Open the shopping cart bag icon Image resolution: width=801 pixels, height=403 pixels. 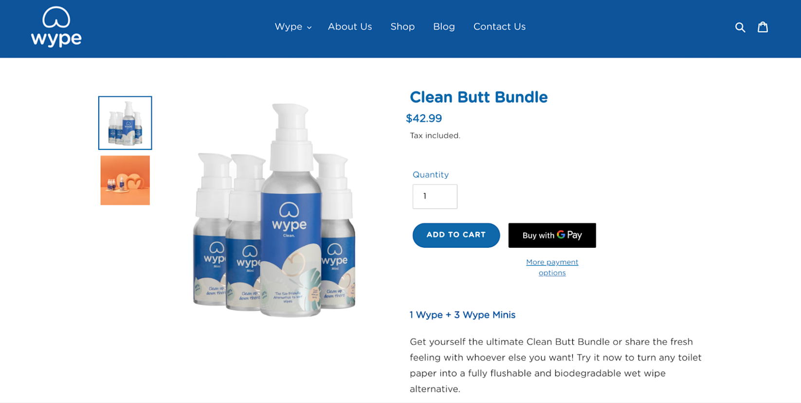763,27
